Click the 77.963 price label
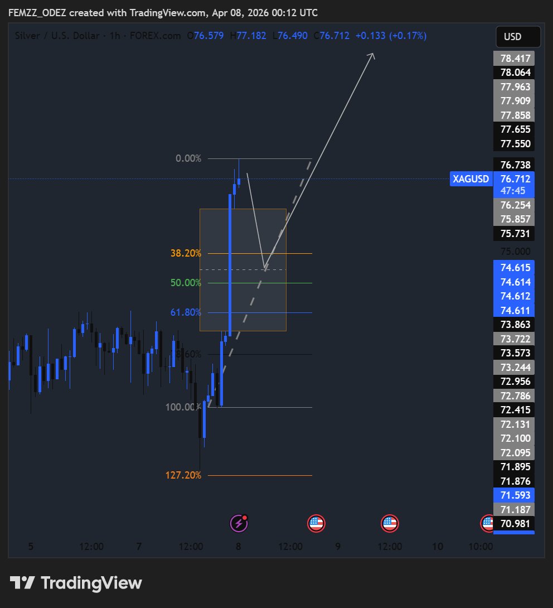The image size is (553, 608). pyautogui.click(x=514, y=86)
